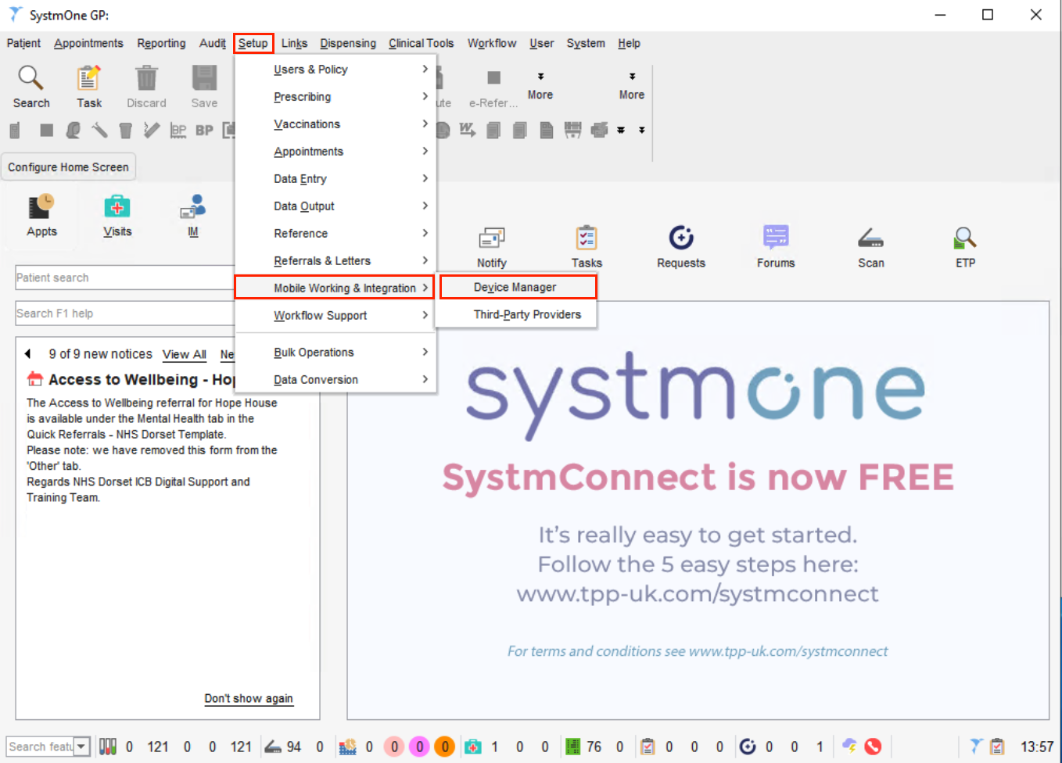Open the Patient menu
Viewport: 1062px width, 763px height.
[23, 43]
